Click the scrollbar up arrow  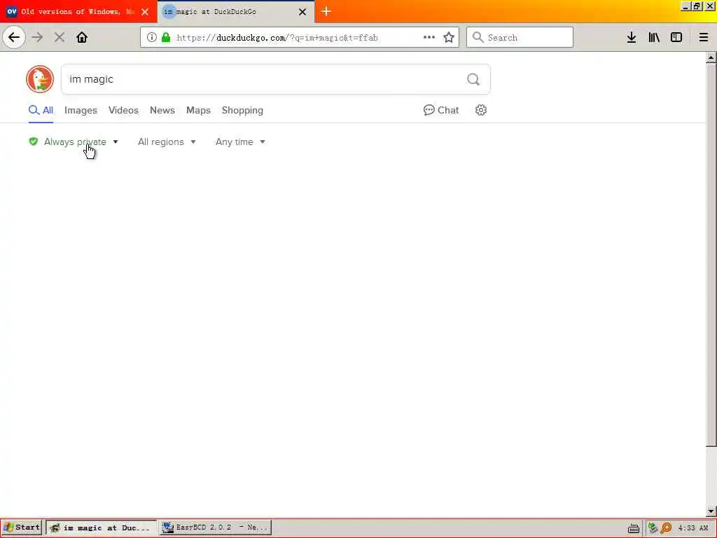(x=711, y=57)
